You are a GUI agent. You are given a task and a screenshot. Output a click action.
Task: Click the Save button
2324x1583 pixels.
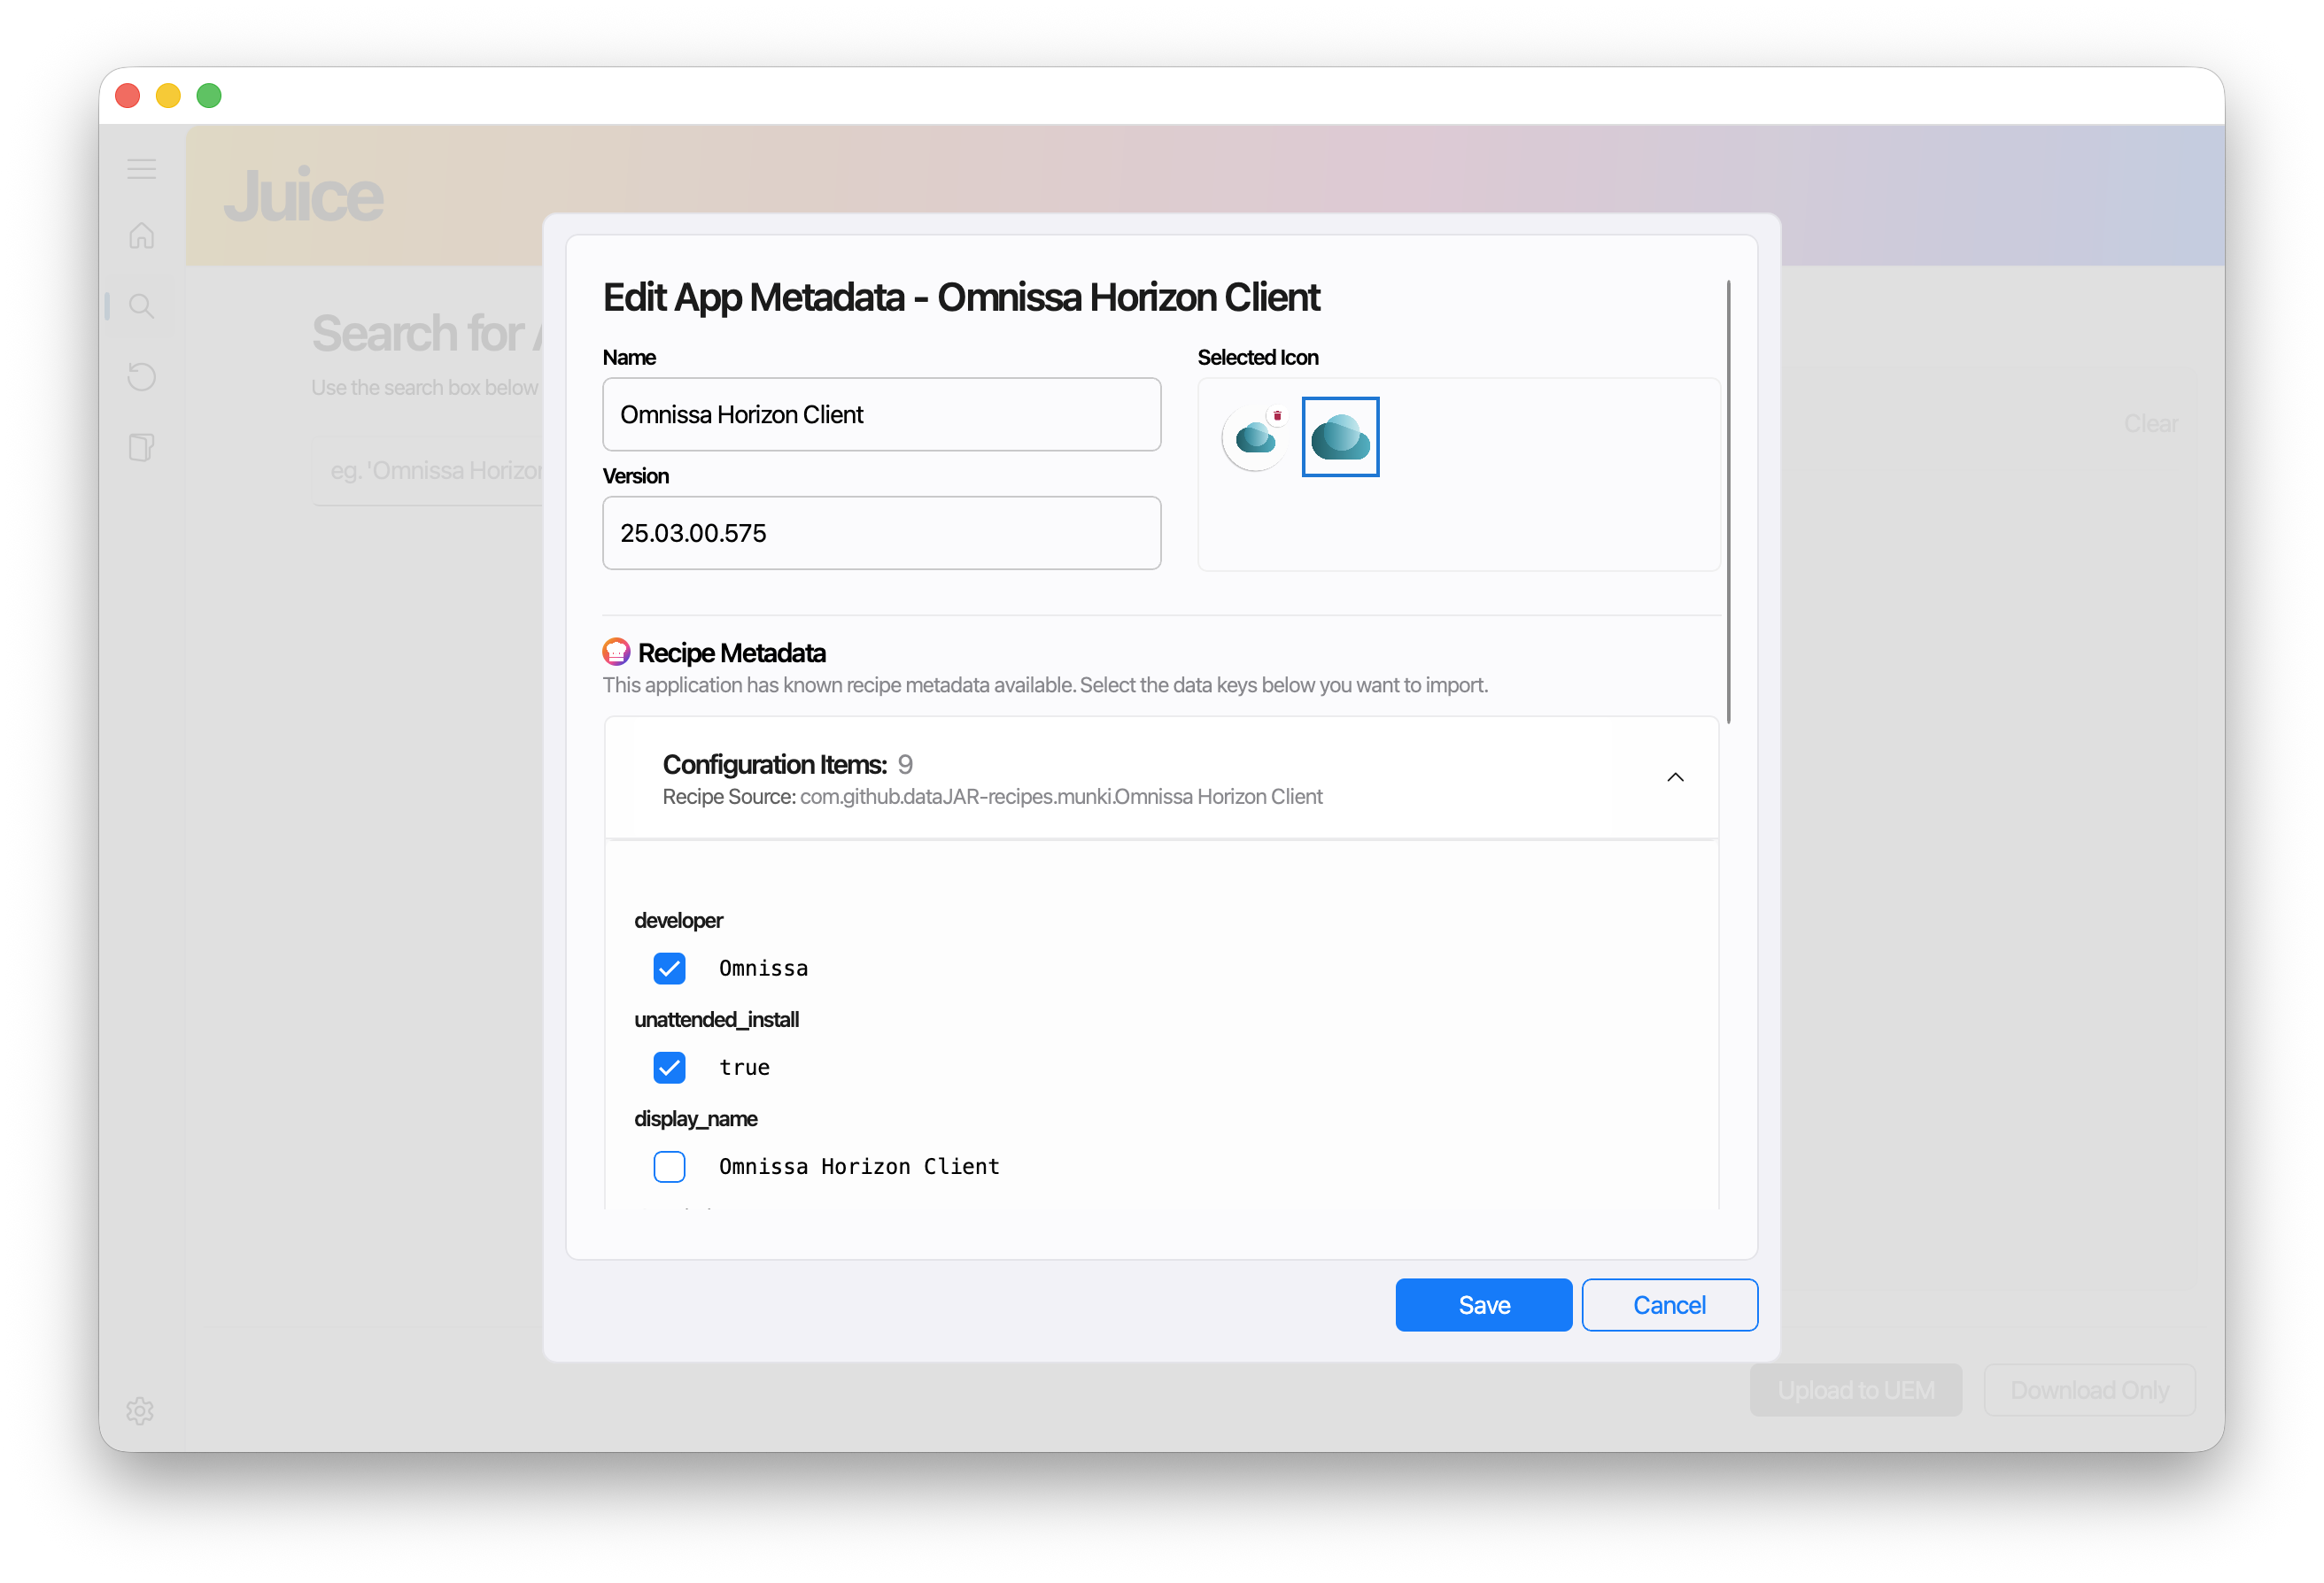[x=1483, y=1305]
